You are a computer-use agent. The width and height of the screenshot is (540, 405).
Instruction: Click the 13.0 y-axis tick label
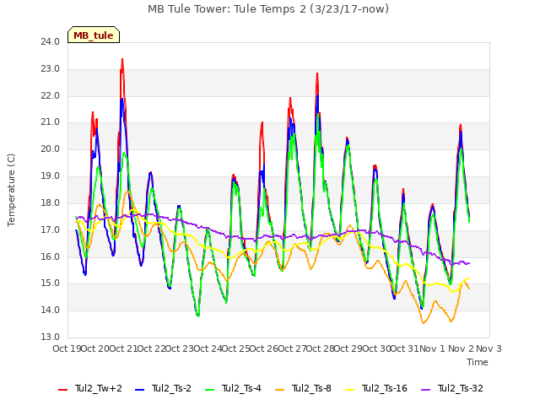[x=51, y=337]
